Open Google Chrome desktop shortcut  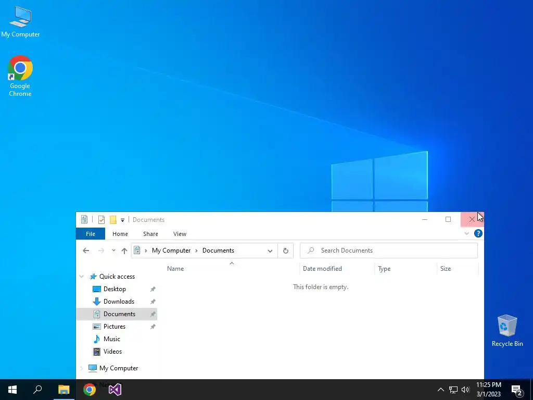click(x=20, y=76)
